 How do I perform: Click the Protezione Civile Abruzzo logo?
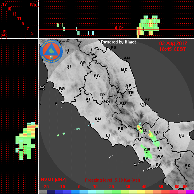51,51
